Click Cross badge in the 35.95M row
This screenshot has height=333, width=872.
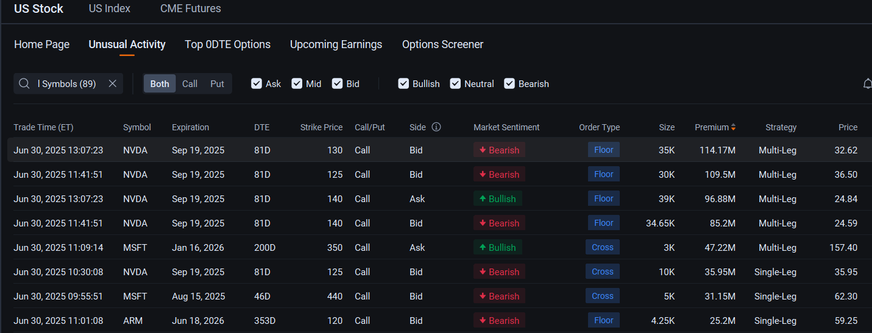pos(602,272)
